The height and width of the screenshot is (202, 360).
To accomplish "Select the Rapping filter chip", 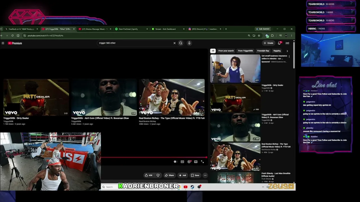I will point(277,51).
